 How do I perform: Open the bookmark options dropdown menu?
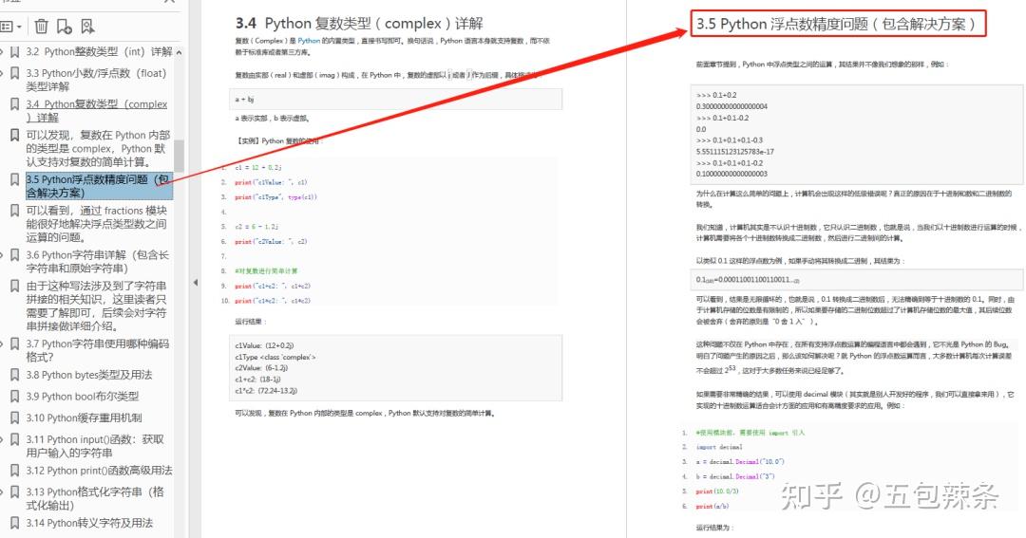pyautogui.click(x=11, y=27)
